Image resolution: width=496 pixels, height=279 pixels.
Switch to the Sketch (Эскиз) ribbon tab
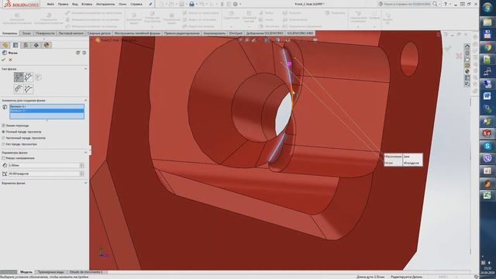[26, 33]
